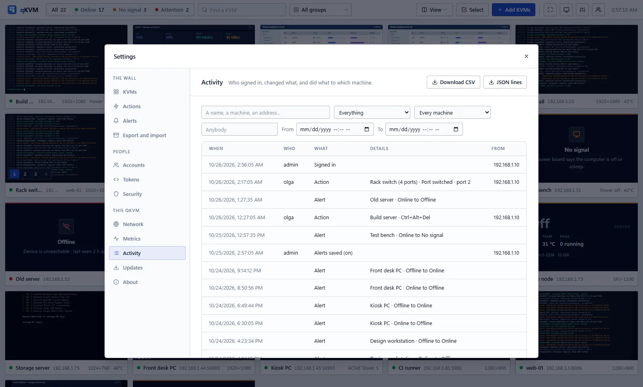Select port 2 on Rack switch tile
643x387 pixels.
click(25, 174)
